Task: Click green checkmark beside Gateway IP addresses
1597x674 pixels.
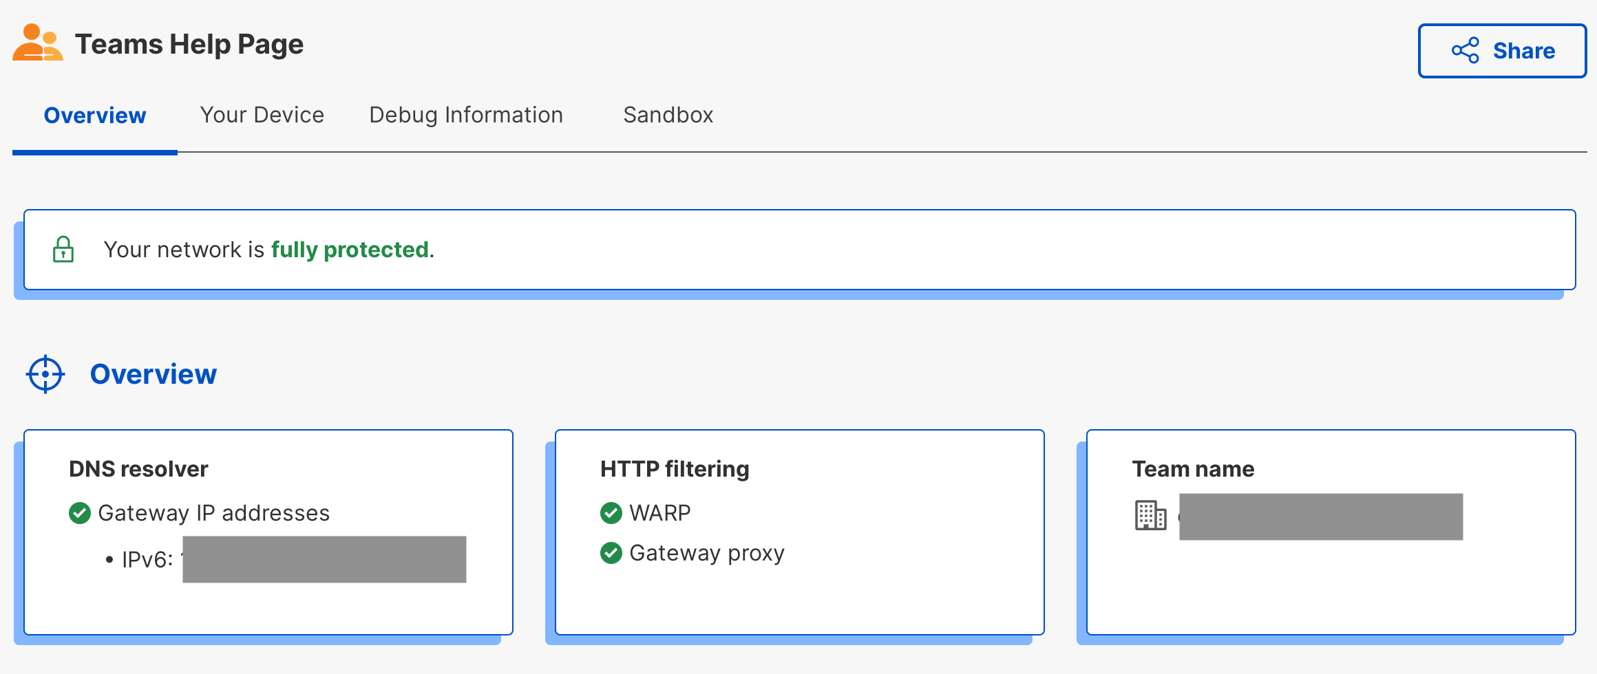Action: pos(80,513)
